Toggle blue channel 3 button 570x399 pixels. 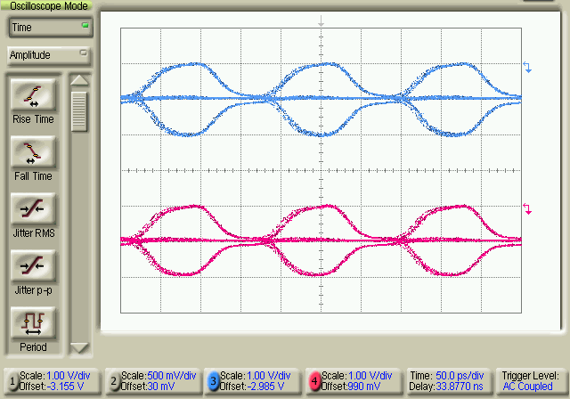click(x=214, y=381)
